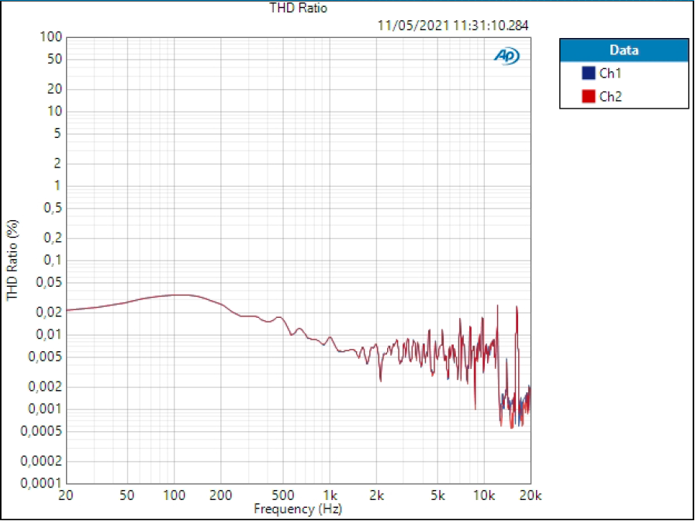Click the AP logo in graph
Image resolution: width=695 pixels, height=521 pixels.
click(507, 56)
